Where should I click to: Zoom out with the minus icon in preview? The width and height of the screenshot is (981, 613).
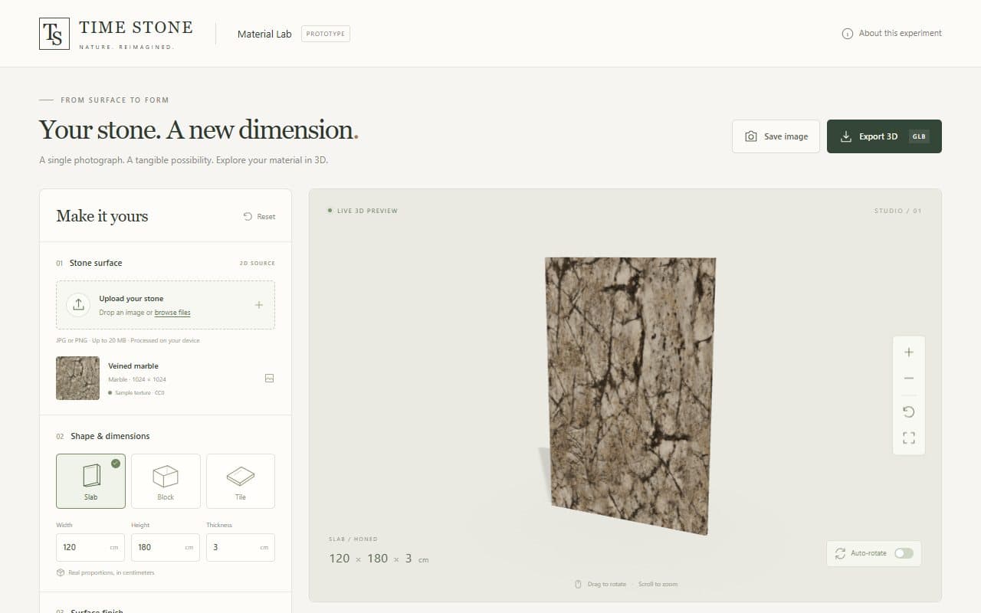point(909,379)
